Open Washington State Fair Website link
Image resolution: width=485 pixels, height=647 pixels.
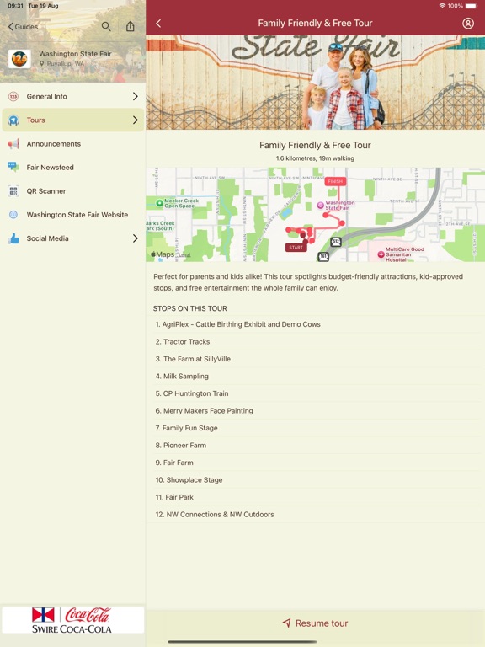(73, 215)
